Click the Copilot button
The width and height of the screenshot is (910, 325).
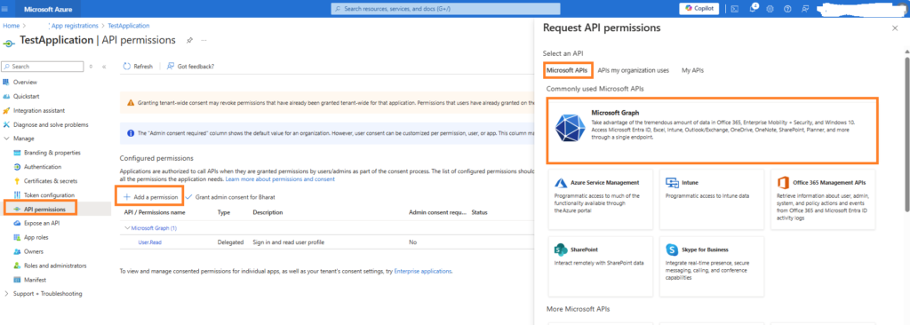click(699, 9)
